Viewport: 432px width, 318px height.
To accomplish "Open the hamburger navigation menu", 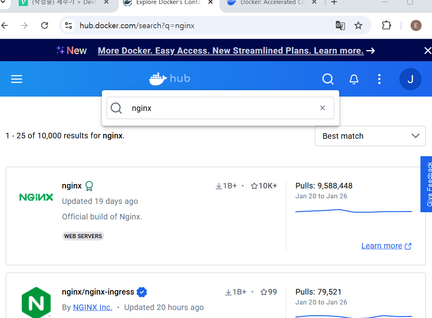I will (x=17, y=79).
